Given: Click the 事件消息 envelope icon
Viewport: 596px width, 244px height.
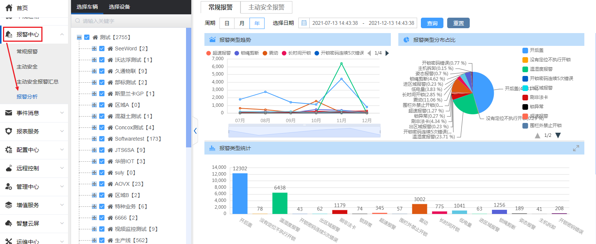Looking at the screenshot, I should (9, 113).
